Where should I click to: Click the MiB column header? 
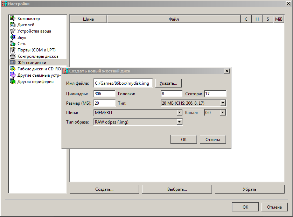point(279,19)
